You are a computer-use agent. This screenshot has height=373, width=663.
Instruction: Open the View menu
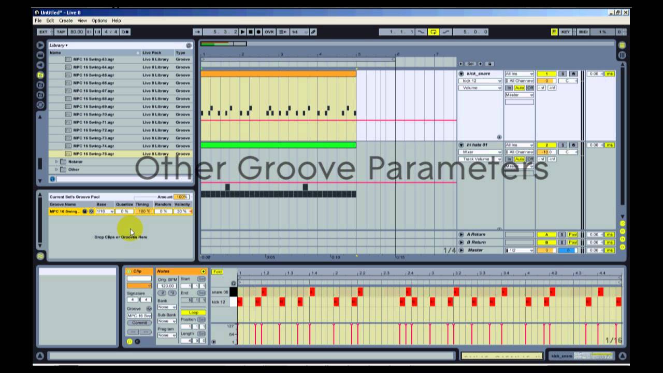[x=82, y=21]
